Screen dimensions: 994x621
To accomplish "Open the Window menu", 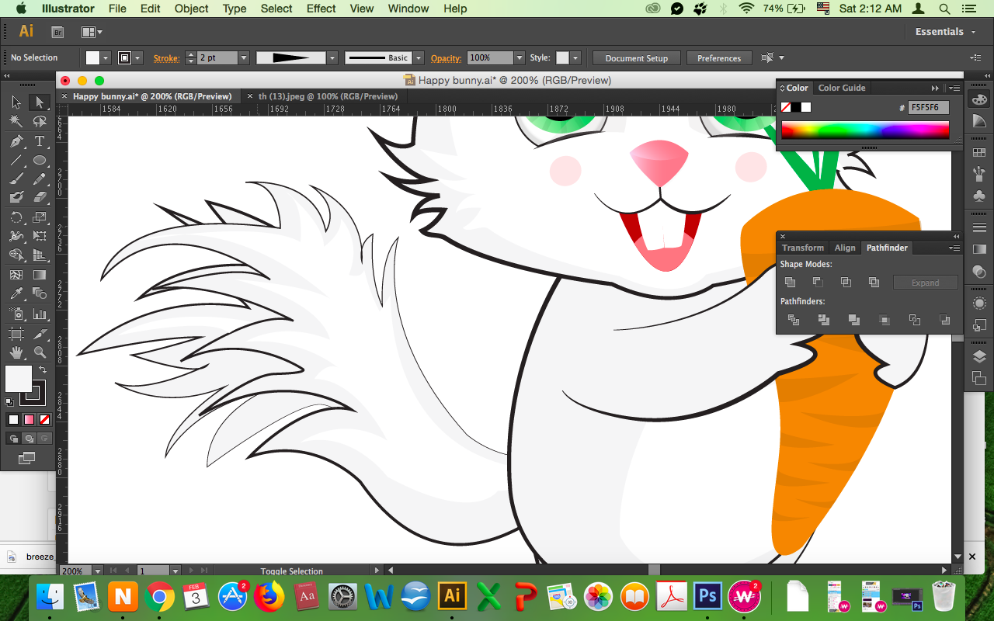I will 408,9.
